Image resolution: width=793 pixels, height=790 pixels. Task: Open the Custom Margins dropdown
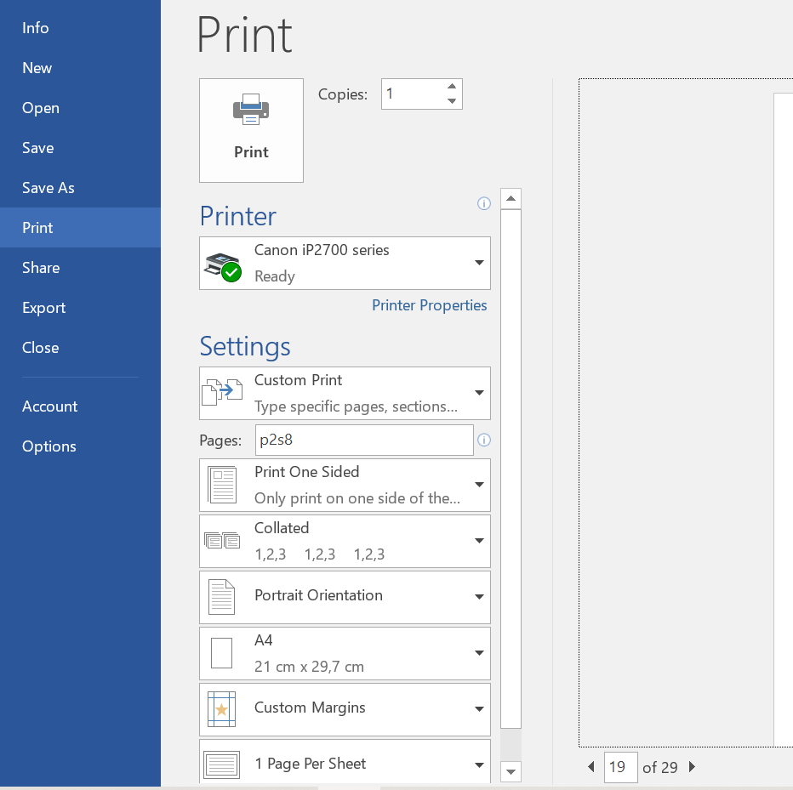(x=345, y=709)
